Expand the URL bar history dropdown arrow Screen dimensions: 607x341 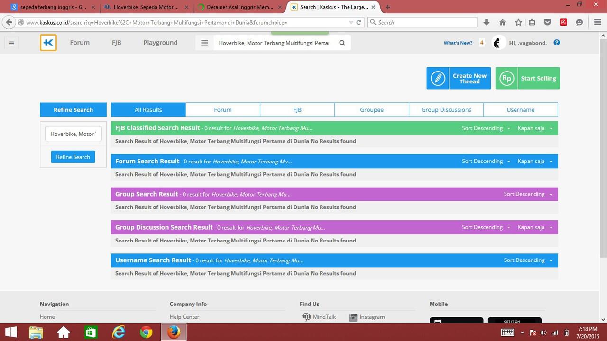(351, 22)
